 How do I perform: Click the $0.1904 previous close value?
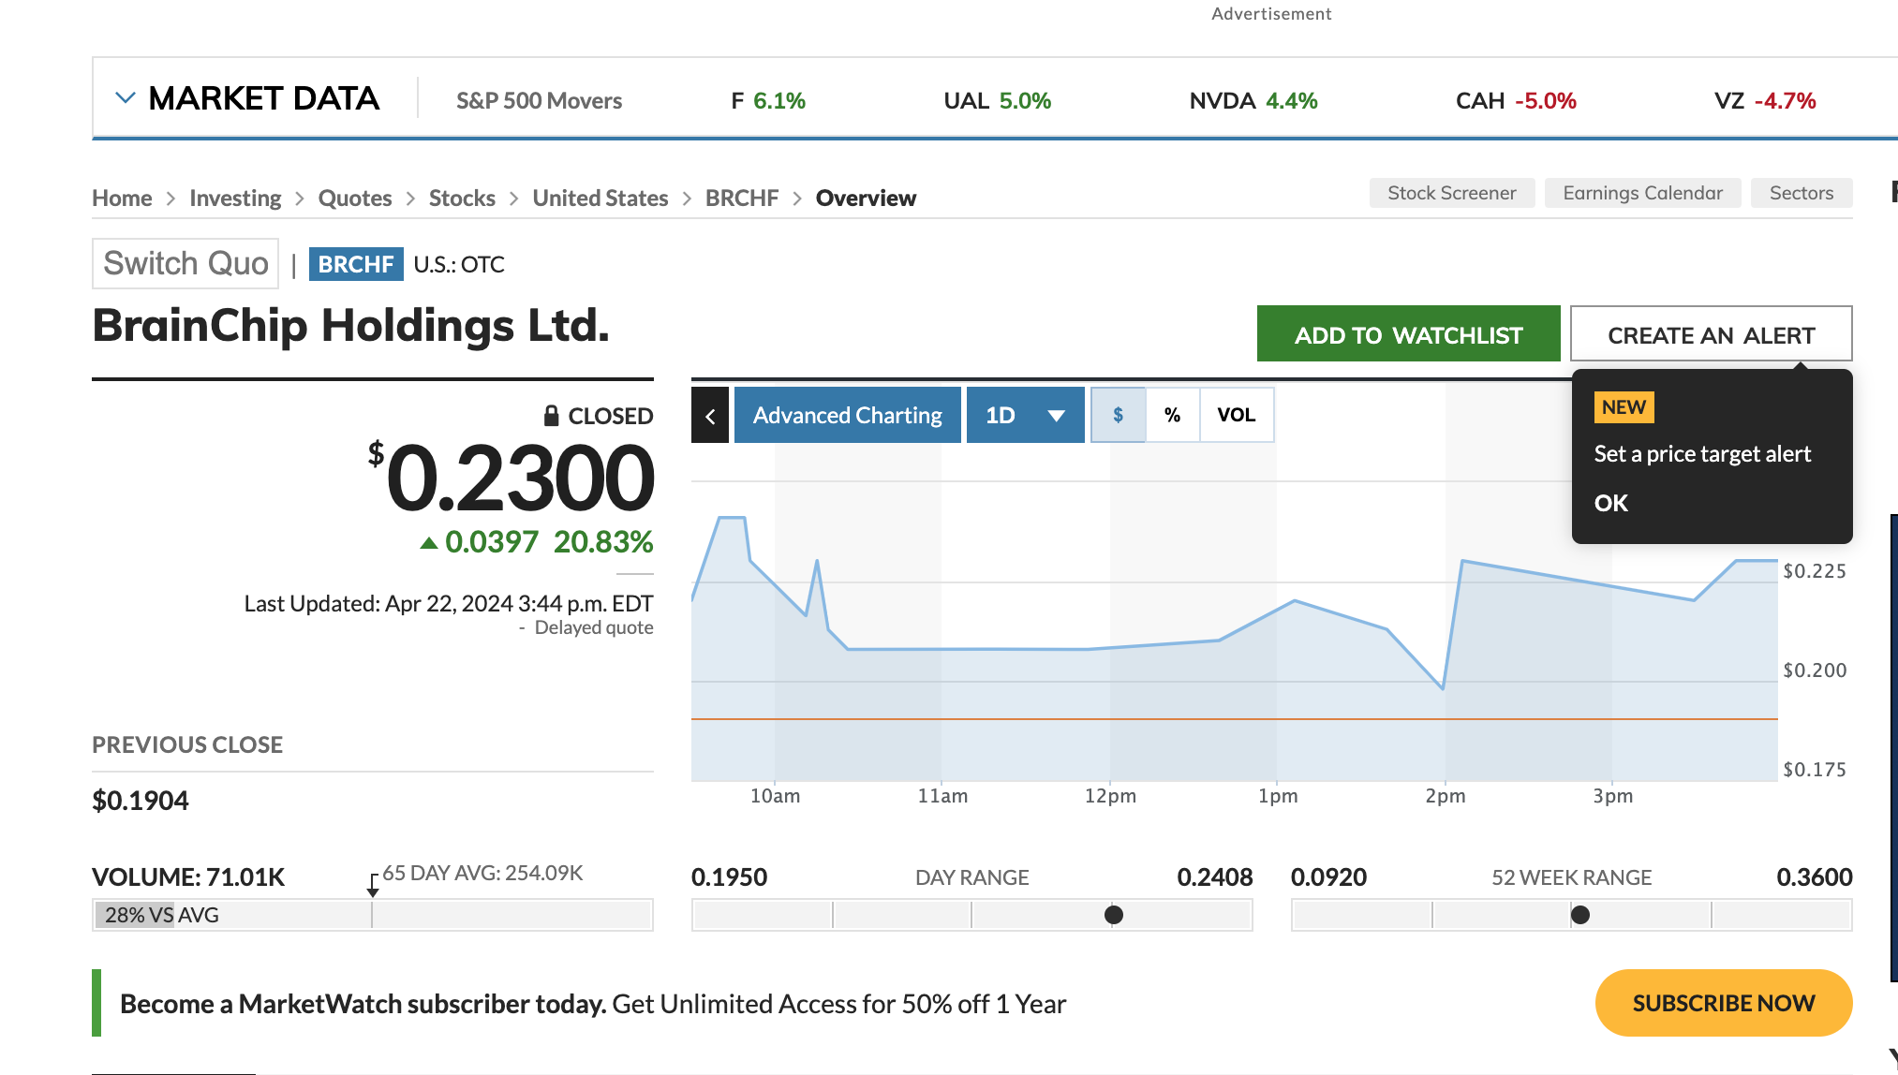pyautogui.click(x=141, y=801)
